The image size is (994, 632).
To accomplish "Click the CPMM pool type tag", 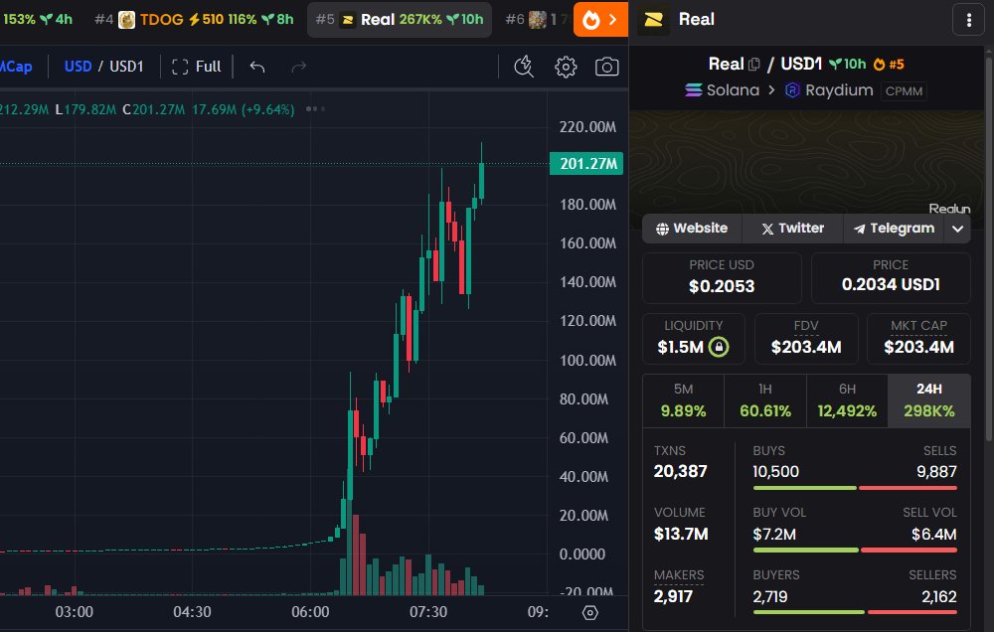I will tap(904, 91).
